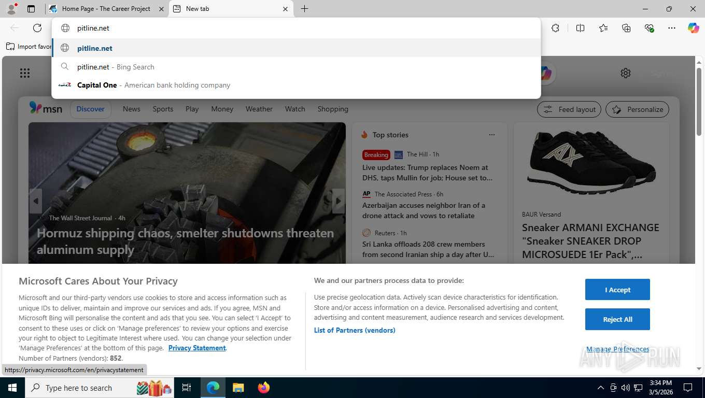Click Reject All cookies
Image resolution: width=705 pixels, height=398 pixels.
pos(617,319)
